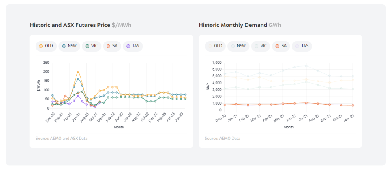This screenshot has width=391, height=170.
Task: Click the Historic and ASX Futures Price heading
Action: [70, 25]
